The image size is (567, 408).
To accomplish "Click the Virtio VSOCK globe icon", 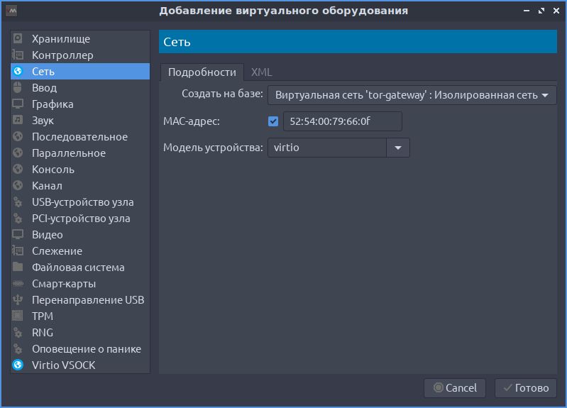I will (18, 365).
